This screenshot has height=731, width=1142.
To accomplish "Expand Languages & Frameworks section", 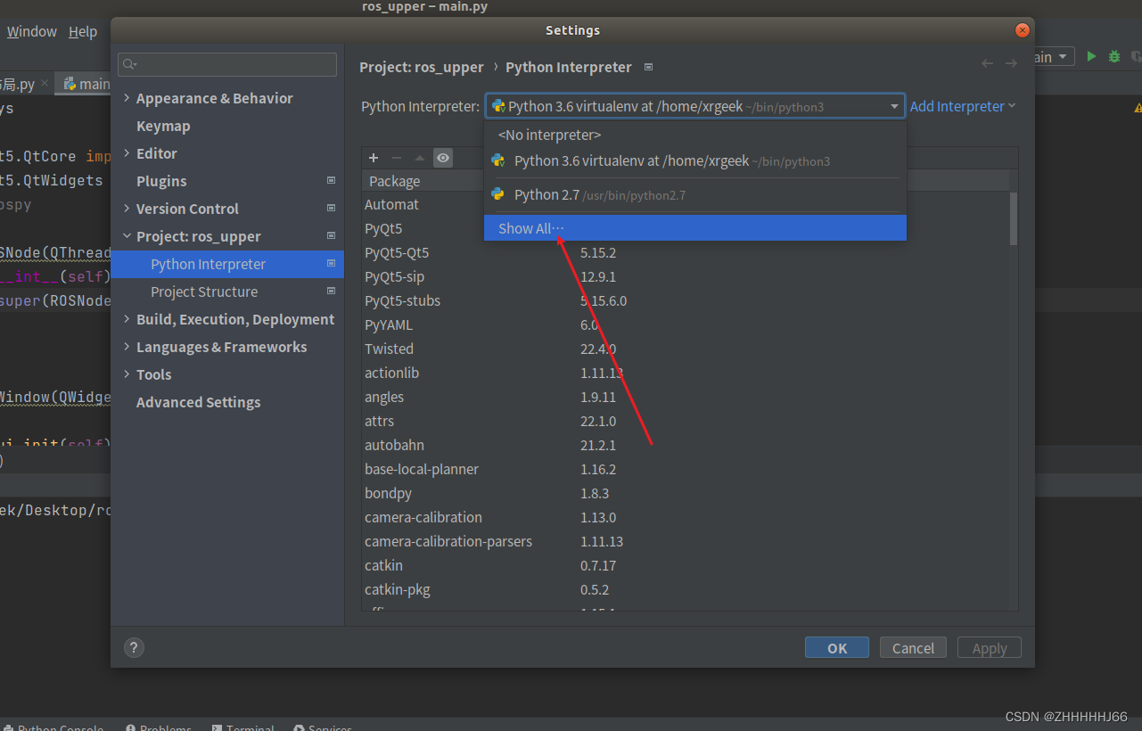I will [x=126, y=347].
